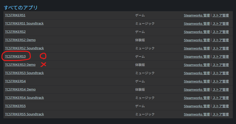Go to TCSTRIKERS3 Soundtrack app

click(24, 73)
